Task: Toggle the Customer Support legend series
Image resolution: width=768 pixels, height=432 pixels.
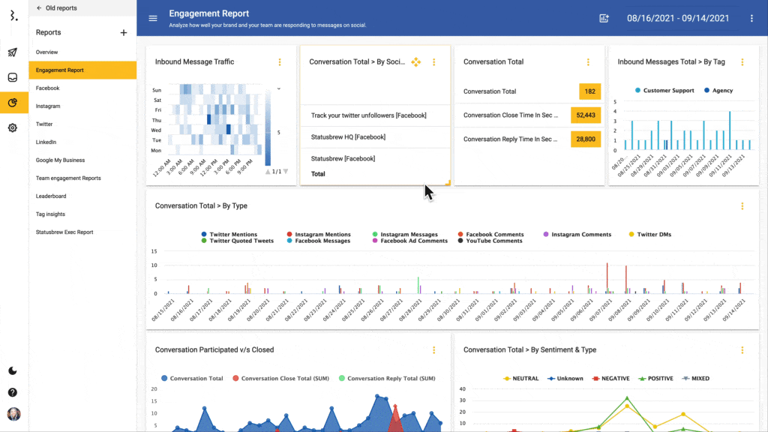Action: pyautogui.click(x=664, y=91)
